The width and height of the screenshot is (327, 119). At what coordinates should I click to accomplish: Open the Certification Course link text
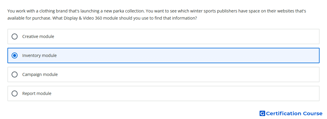(x=294, y=113)
